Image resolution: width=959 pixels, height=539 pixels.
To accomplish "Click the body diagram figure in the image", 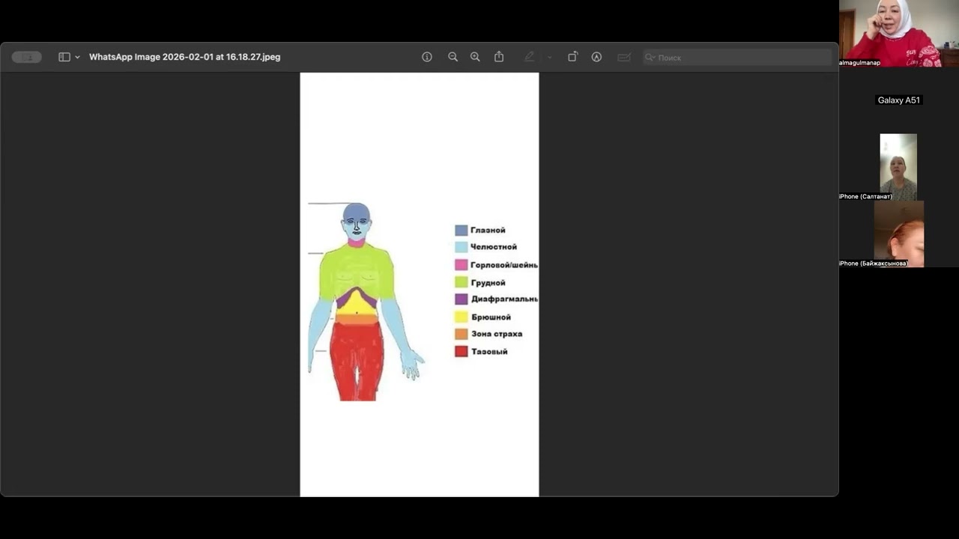I will coord(365,302).
